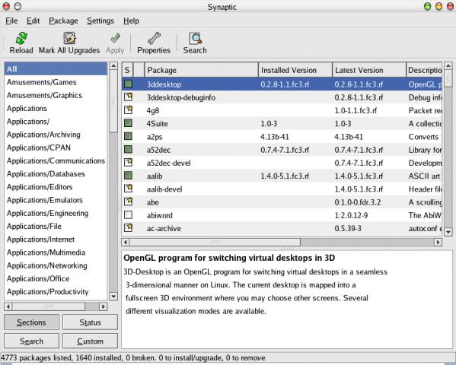The height and width of the screenshot is (365, 456).
Task: Click package list vertical scrollbar thumb
Action: [x=448, y=78]
